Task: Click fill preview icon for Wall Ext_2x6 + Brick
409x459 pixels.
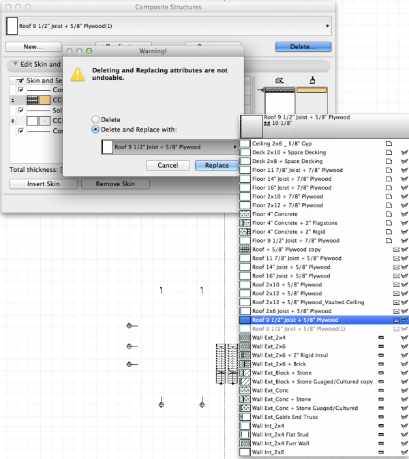Action: point(245,364)
